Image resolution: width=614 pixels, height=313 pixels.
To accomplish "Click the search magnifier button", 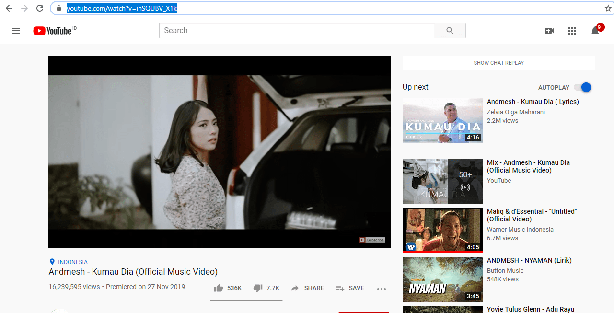I will pyautogui.click(x=450, y=31).
